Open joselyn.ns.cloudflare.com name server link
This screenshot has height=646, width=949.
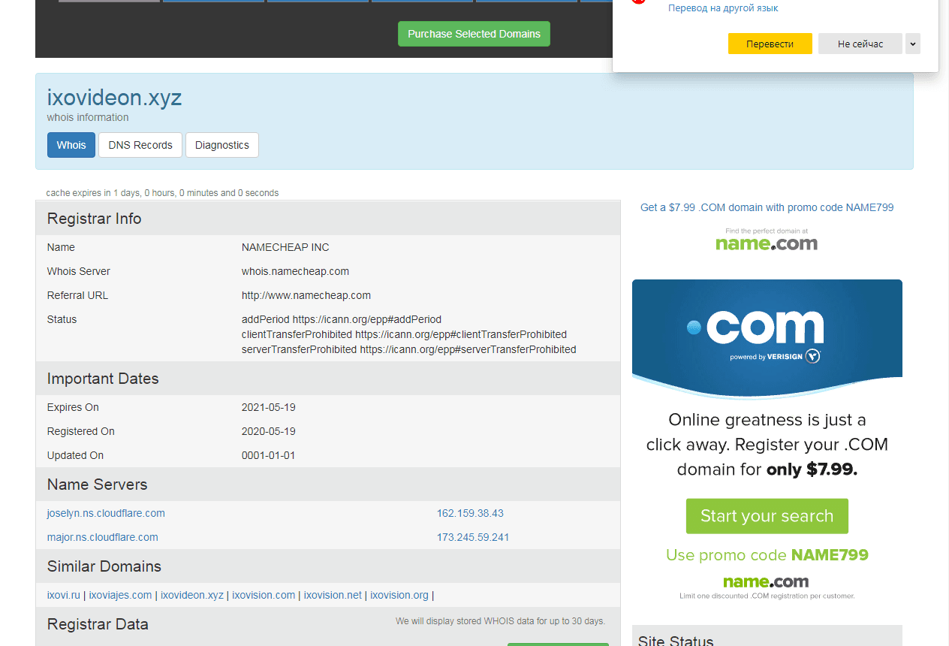pyautogui.click(x=106, y=513)
